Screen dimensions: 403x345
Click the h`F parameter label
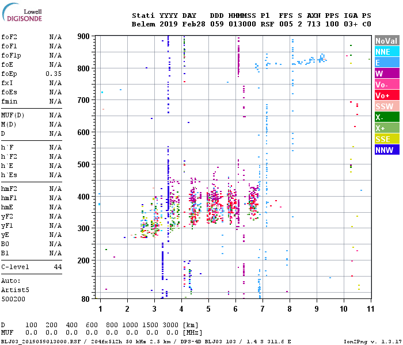point(7,147)
